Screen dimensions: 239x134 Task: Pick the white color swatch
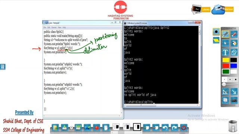click(x=233, y=71)
